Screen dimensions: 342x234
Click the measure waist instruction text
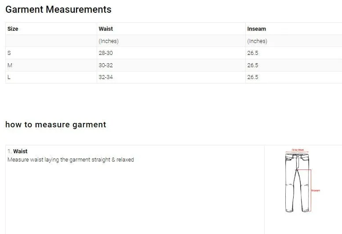[x=71, y=160]
